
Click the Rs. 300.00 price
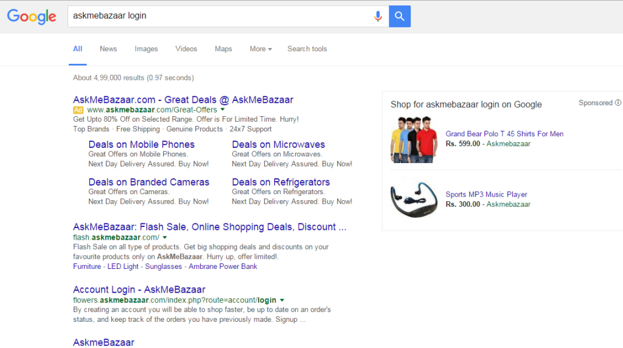click(463, 204)
